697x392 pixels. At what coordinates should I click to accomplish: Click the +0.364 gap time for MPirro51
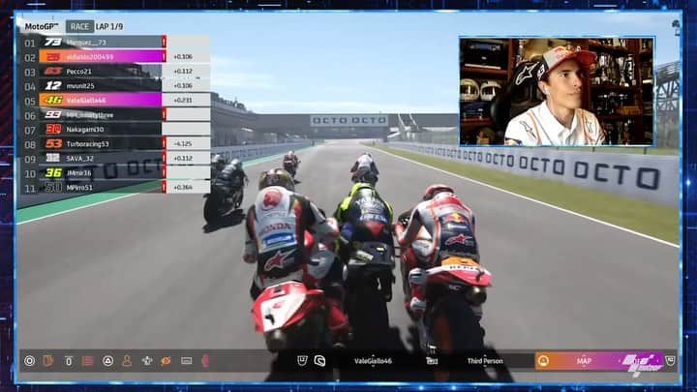(x=183, y=188)
